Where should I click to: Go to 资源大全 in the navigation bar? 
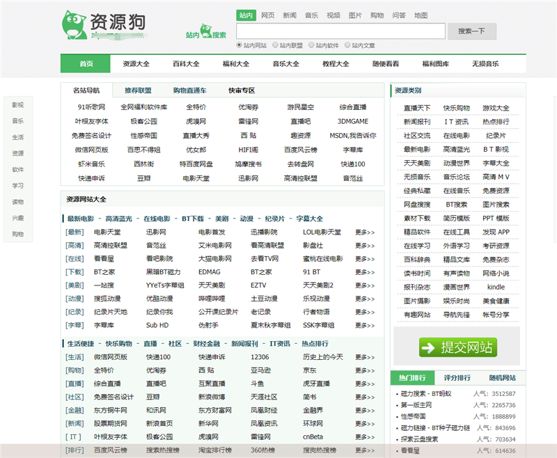pyautogui.click(x=136, y=63)
